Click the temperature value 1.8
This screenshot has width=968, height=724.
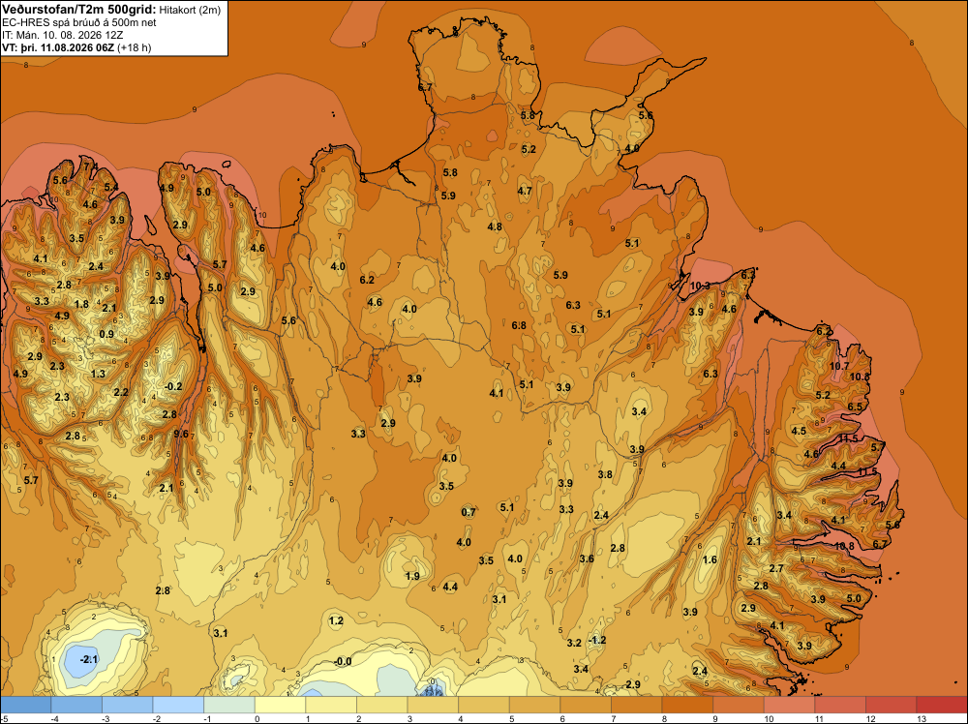point(81,304)
